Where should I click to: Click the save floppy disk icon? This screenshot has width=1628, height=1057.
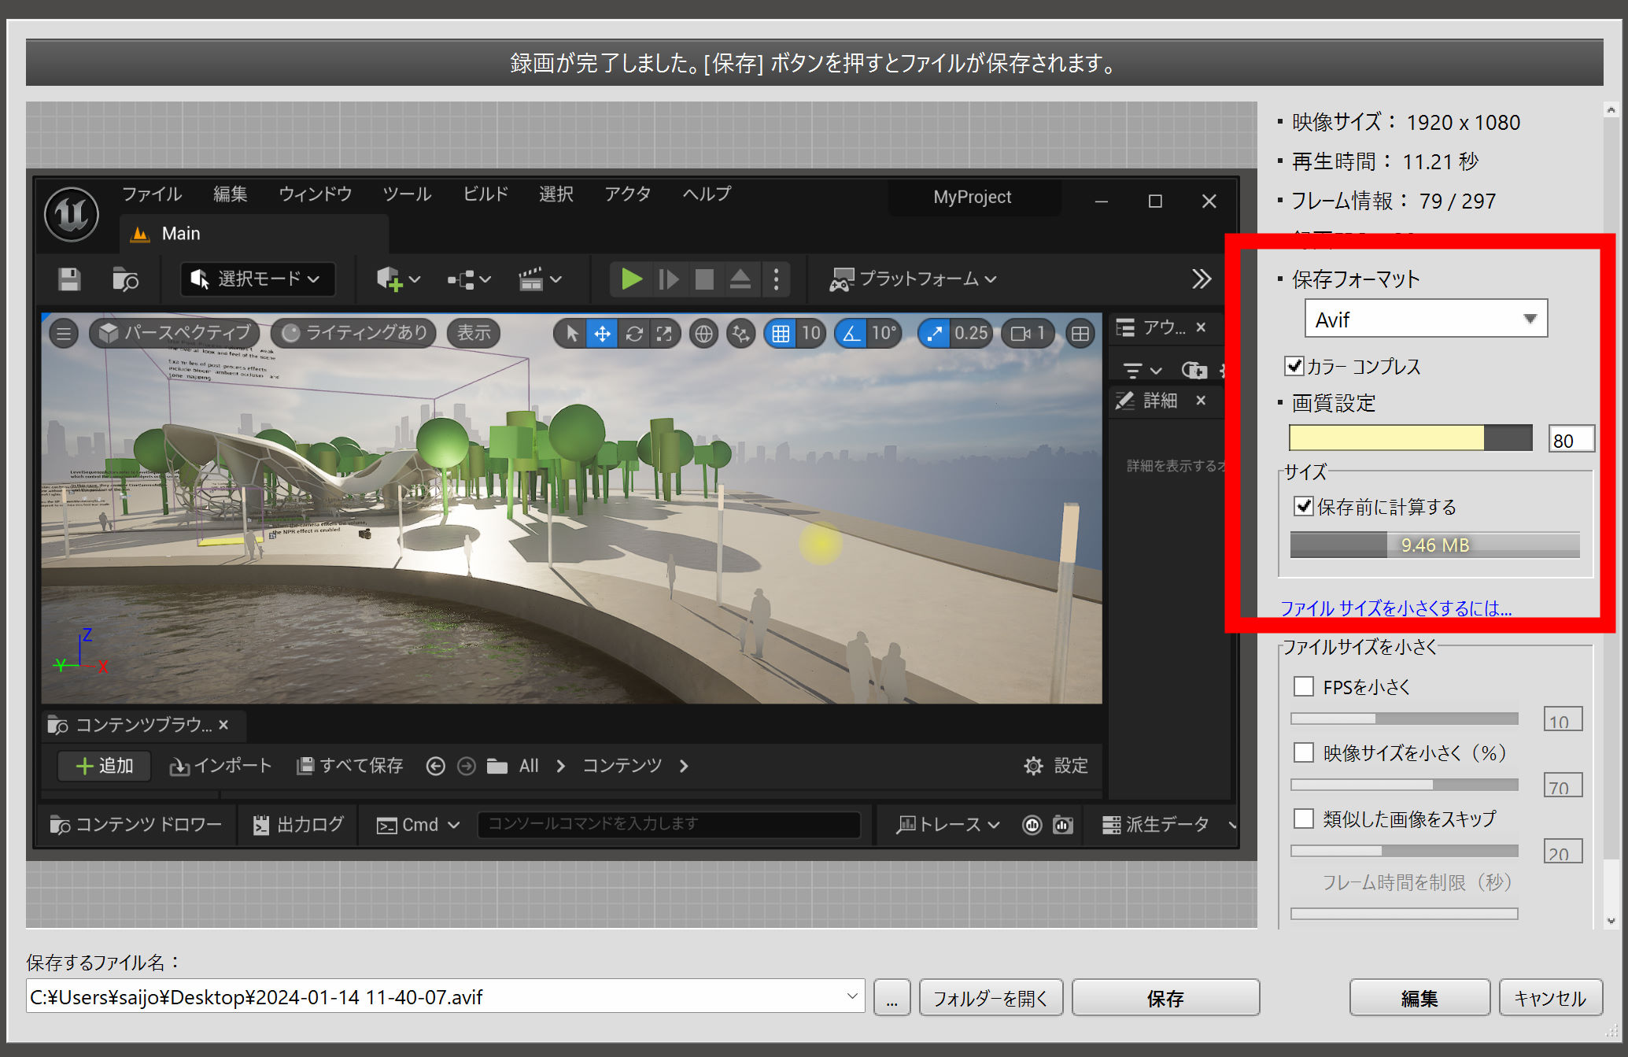(x=69, y=279)
